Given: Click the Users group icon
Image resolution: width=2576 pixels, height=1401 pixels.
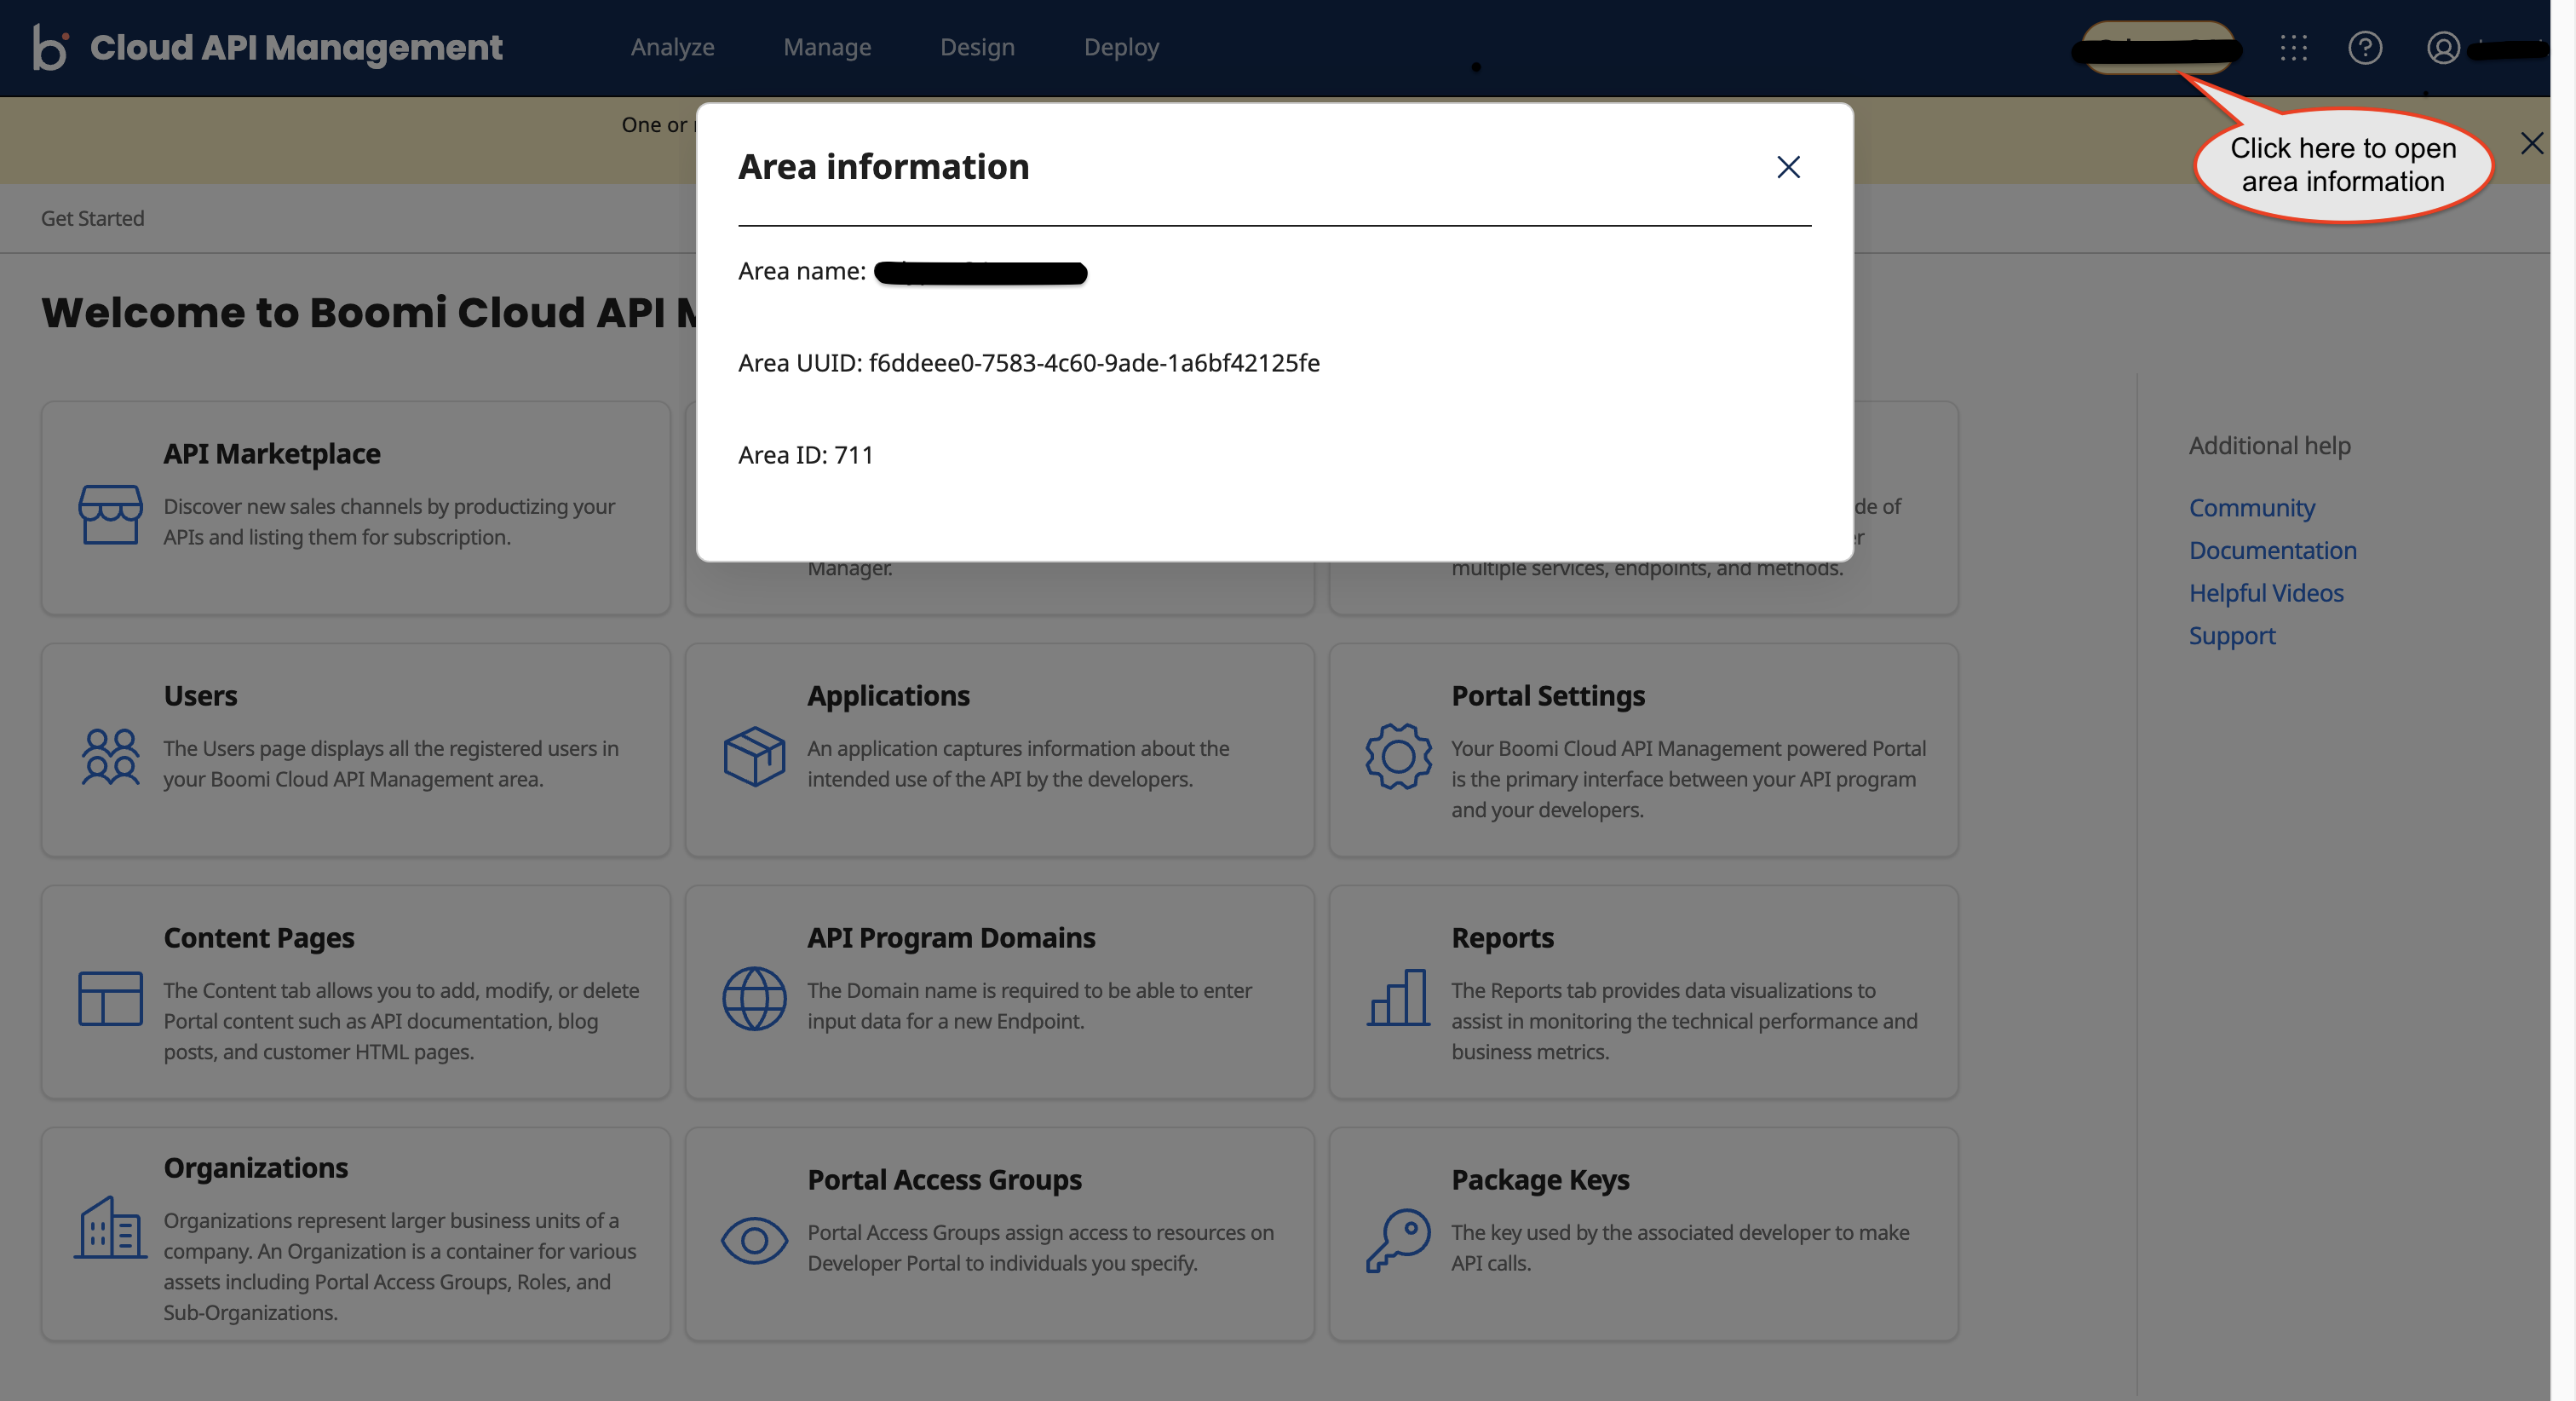Looking at the screenshot, I should click(x=110, y=757).
